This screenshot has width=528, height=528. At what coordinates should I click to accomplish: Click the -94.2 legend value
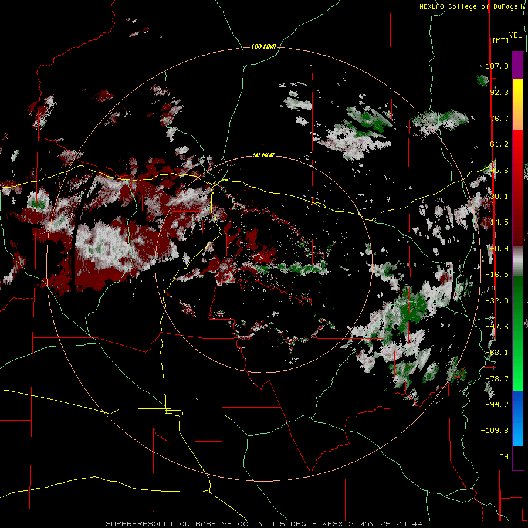pos(497,404)
